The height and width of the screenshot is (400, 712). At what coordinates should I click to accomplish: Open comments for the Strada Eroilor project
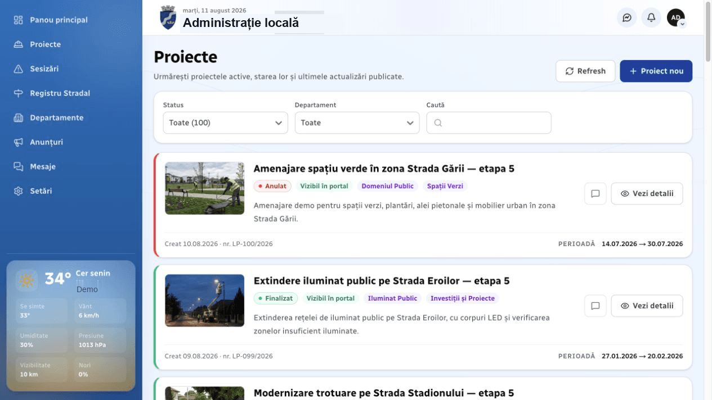(595, 306)
